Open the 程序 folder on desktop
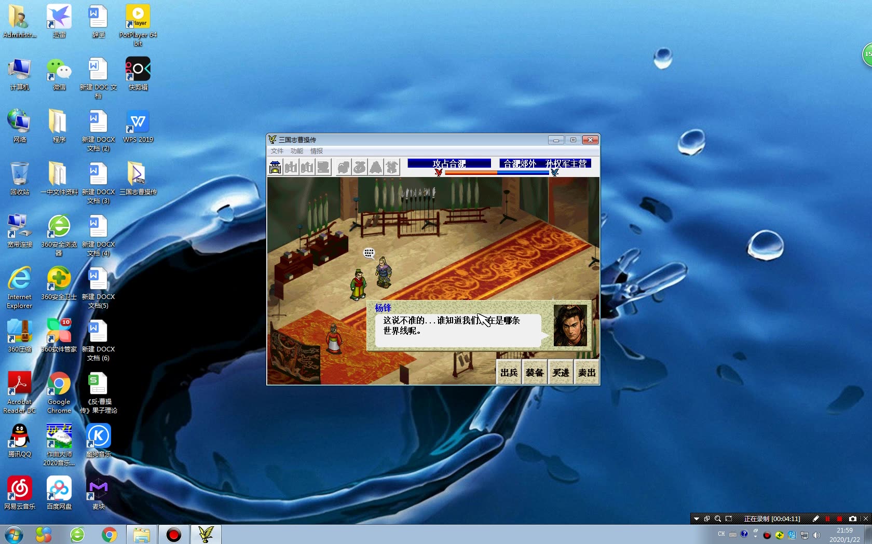 (59, 127)
